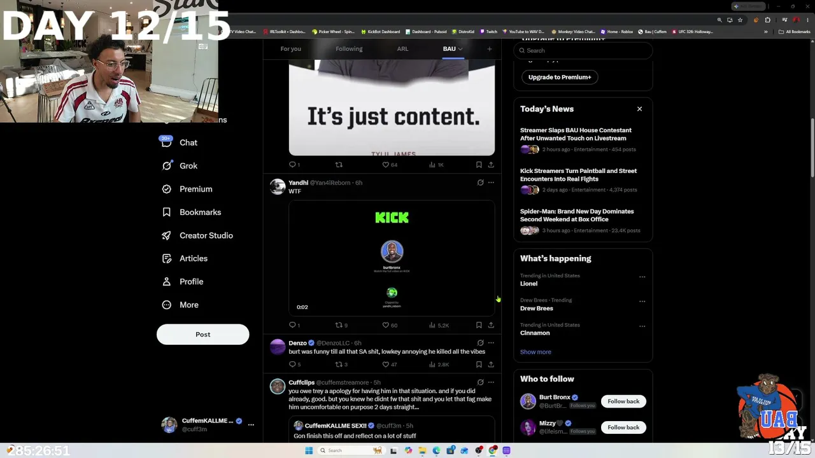The height and width of the screenshot is (458, 815).
Task: Open more options on Yandhi's post
Action: tap(491, 183)
